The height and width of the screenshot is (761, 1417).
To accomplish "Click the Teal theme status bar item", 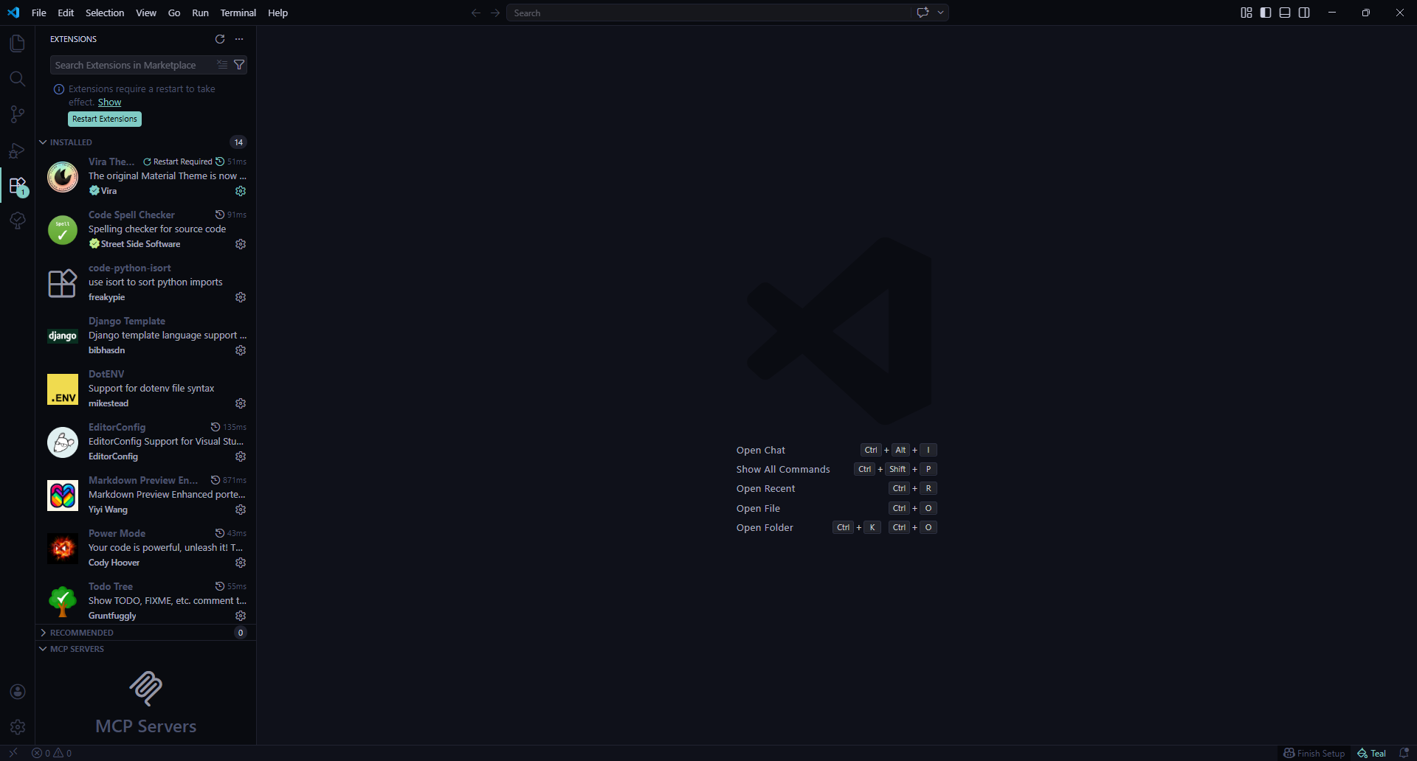I will pos(1372,753).
